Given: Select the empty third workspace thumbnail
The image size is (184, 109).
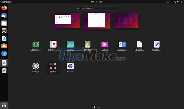Looking at the screenshot, I should pyautogui.click(x=126, y=21).
